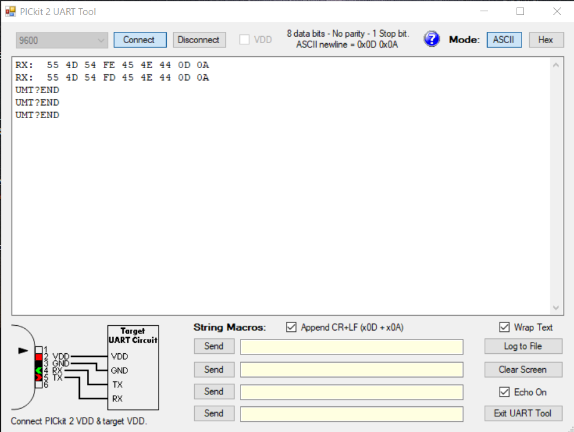Click the terminal scrollbar up arrow
The width and height of the screenshot is (574, 432).
click(556, 65)
